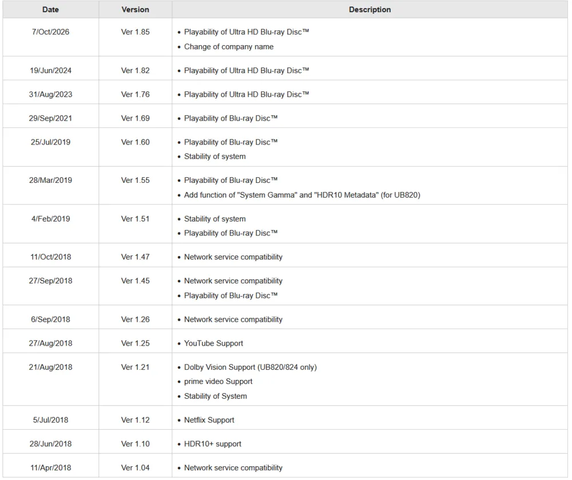This screenshot has width=572, height=480.
Task: Select the date 28/Jun/2018
Action: (50, 444)
